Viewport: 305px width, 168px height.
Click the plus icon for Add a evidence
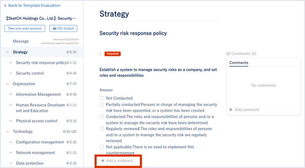pyautogui.click(x=103, y=160)
